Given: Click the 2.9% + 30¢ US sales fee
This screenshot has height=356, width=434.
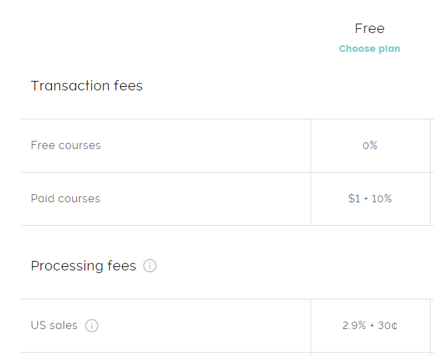Looking at the screenshot, I should coord(370,325).
